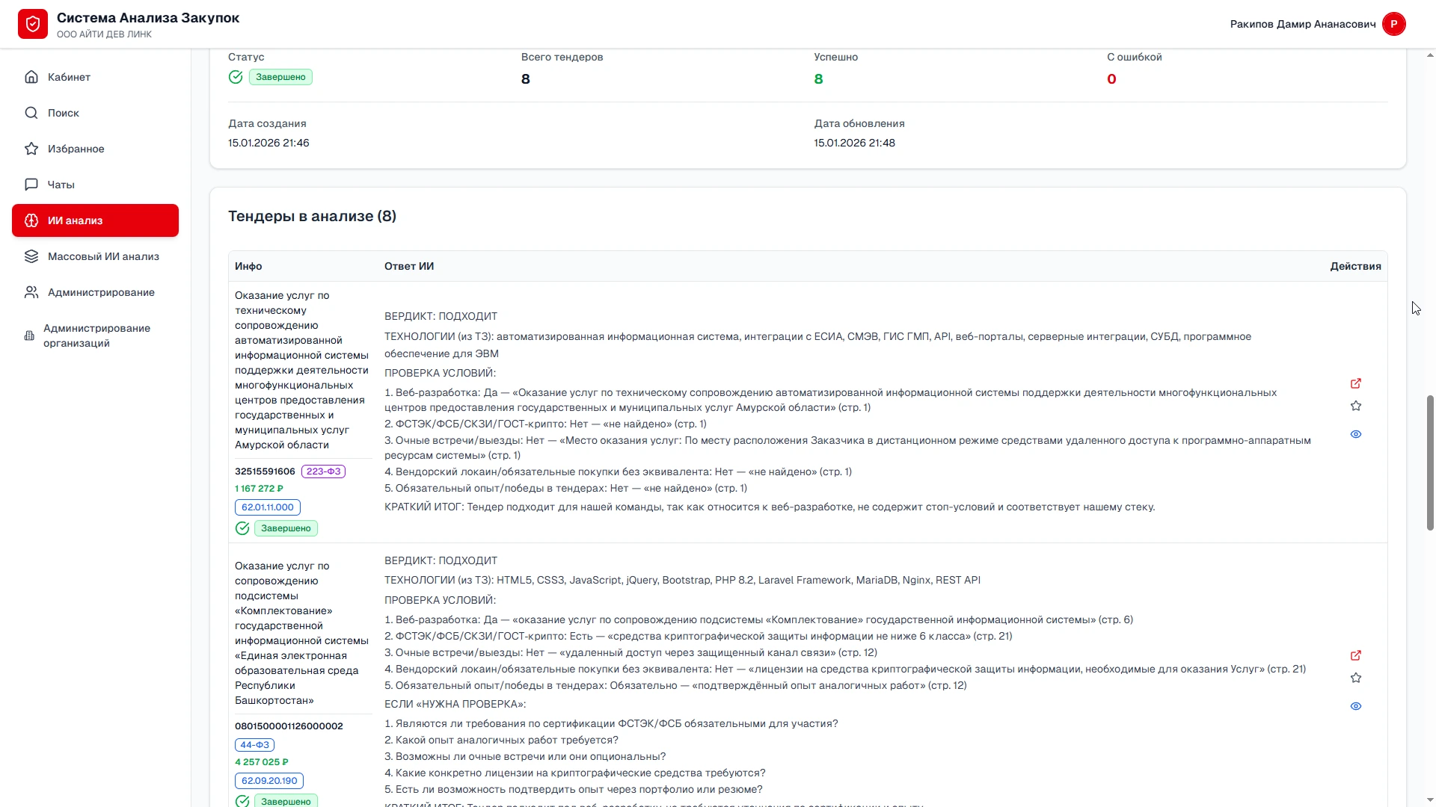Viewport: 1436px width, 807px height.
Task: Open external link for Amur region tender
Action: click(1355, 383)
